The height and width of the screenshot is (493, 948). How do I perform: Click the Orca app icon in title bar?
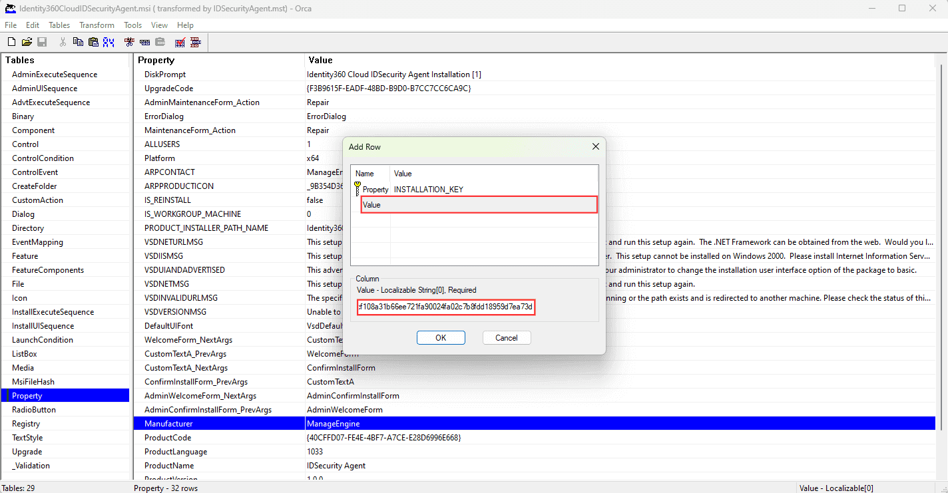point(11,8)
